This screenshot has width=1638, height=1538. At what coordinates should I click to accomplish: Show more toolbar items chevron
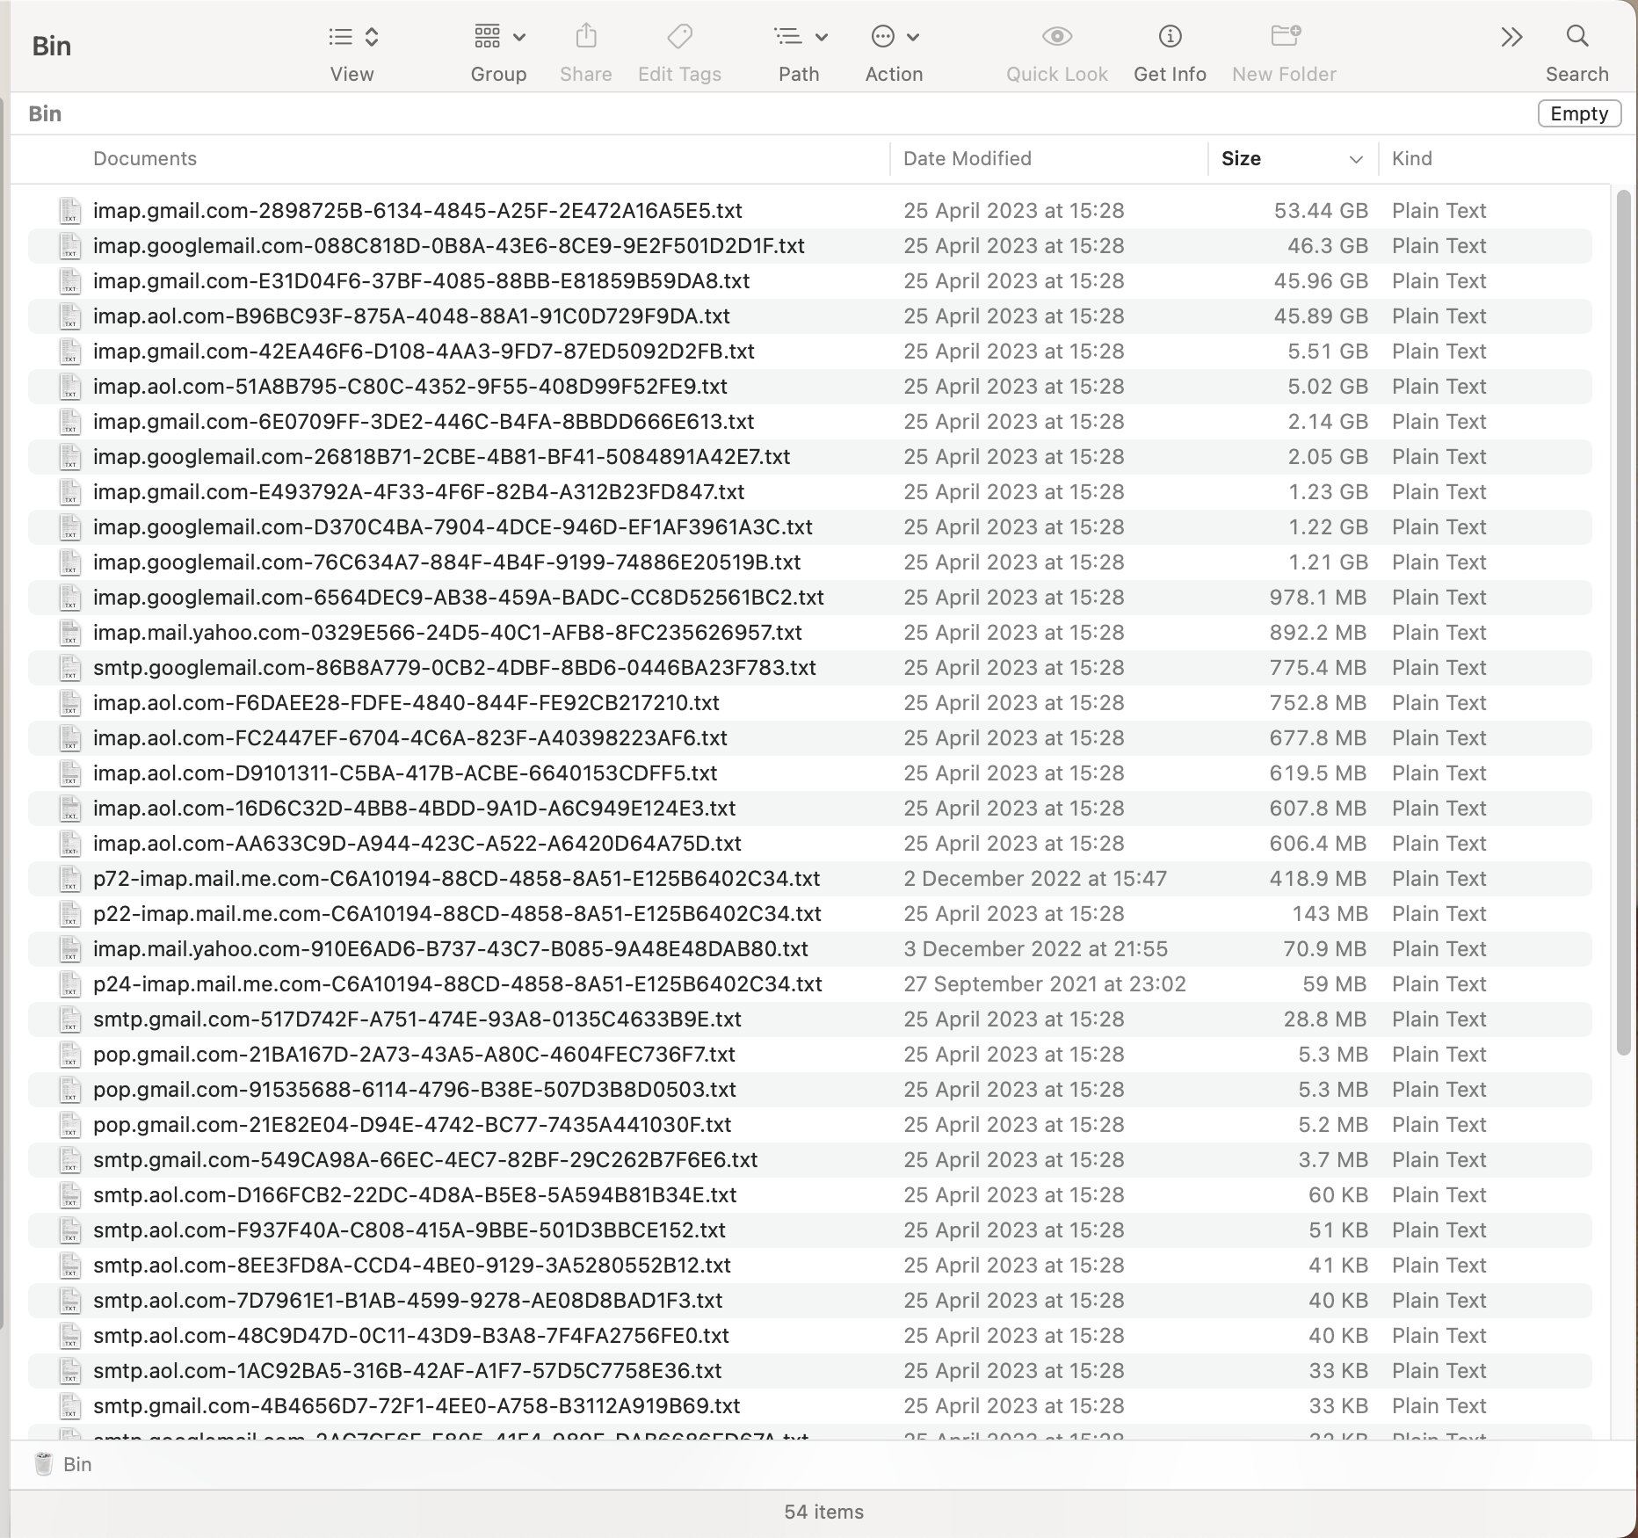point(1511,37)
